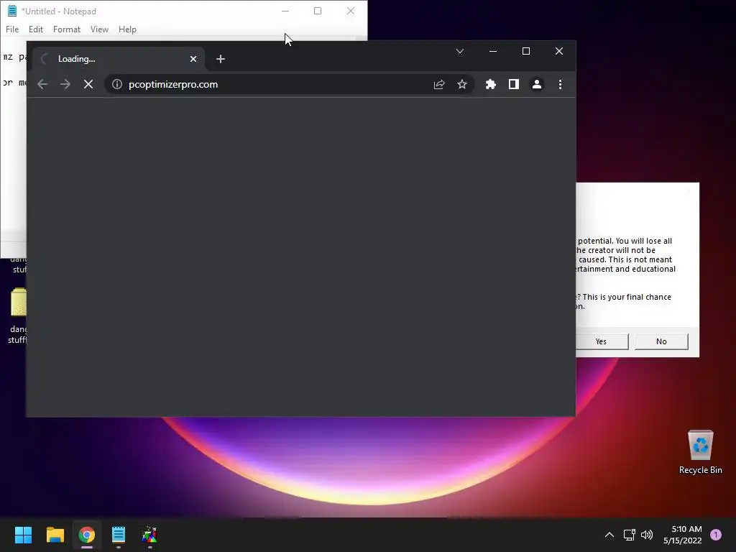View site information icon for pcoptimizerpro.com
The width and height of the screenshot is (736, 552).
[x=117, y=85]
